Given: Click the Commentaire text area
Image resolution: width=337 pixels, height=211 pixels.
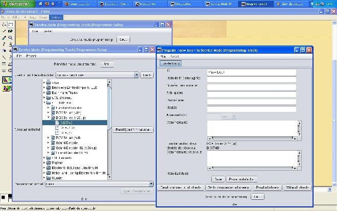Looking at the screenshot, I should click(x=252, y=128).
